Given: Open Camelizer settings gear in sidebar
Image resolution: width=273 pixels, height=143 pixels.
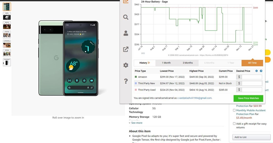Looking at the screenshot, I should [126, 65].
